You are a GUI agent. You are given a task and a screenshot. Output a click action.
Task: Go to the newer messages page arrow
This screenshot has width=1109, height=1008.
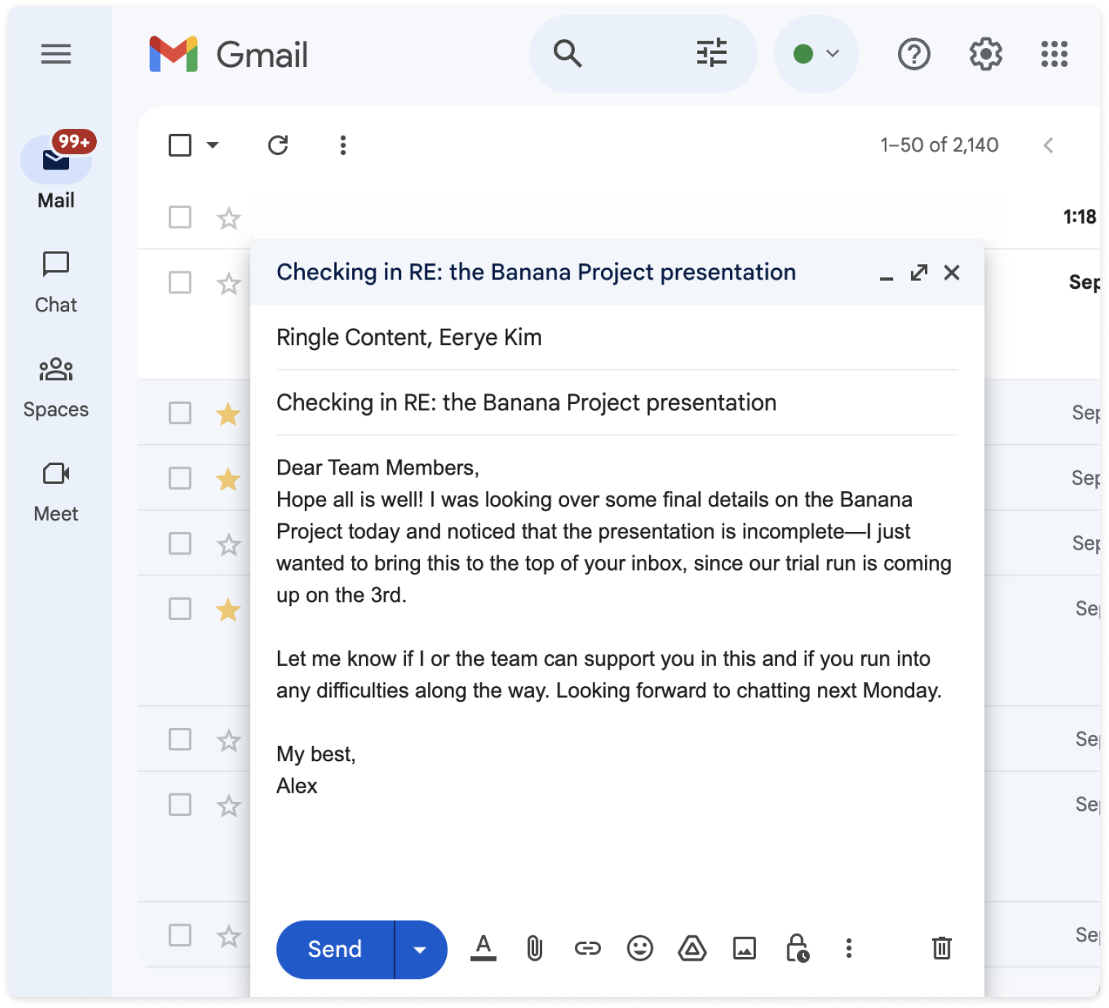pyautogui.click(x=1048, y=146)
